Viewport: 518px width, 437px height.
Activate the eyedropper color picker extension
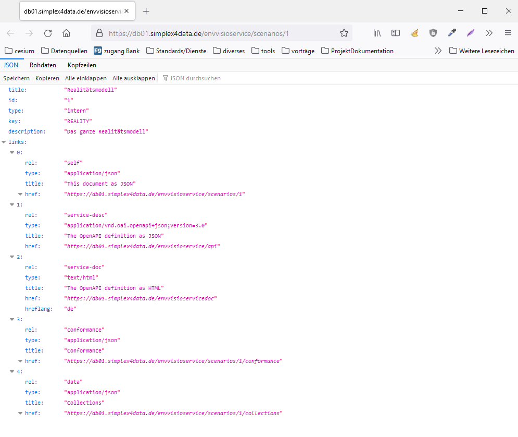point(452,33)
